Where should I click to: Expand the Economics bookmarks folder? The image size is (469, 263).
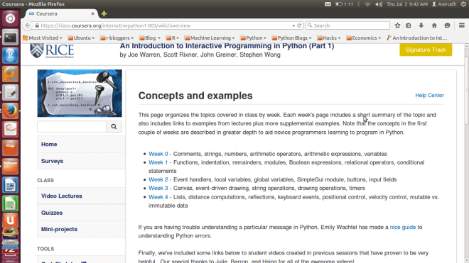364,38
